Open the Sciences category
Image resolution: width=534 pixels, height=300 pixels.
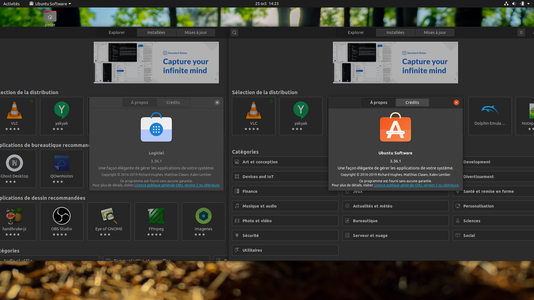click(494, 221)
